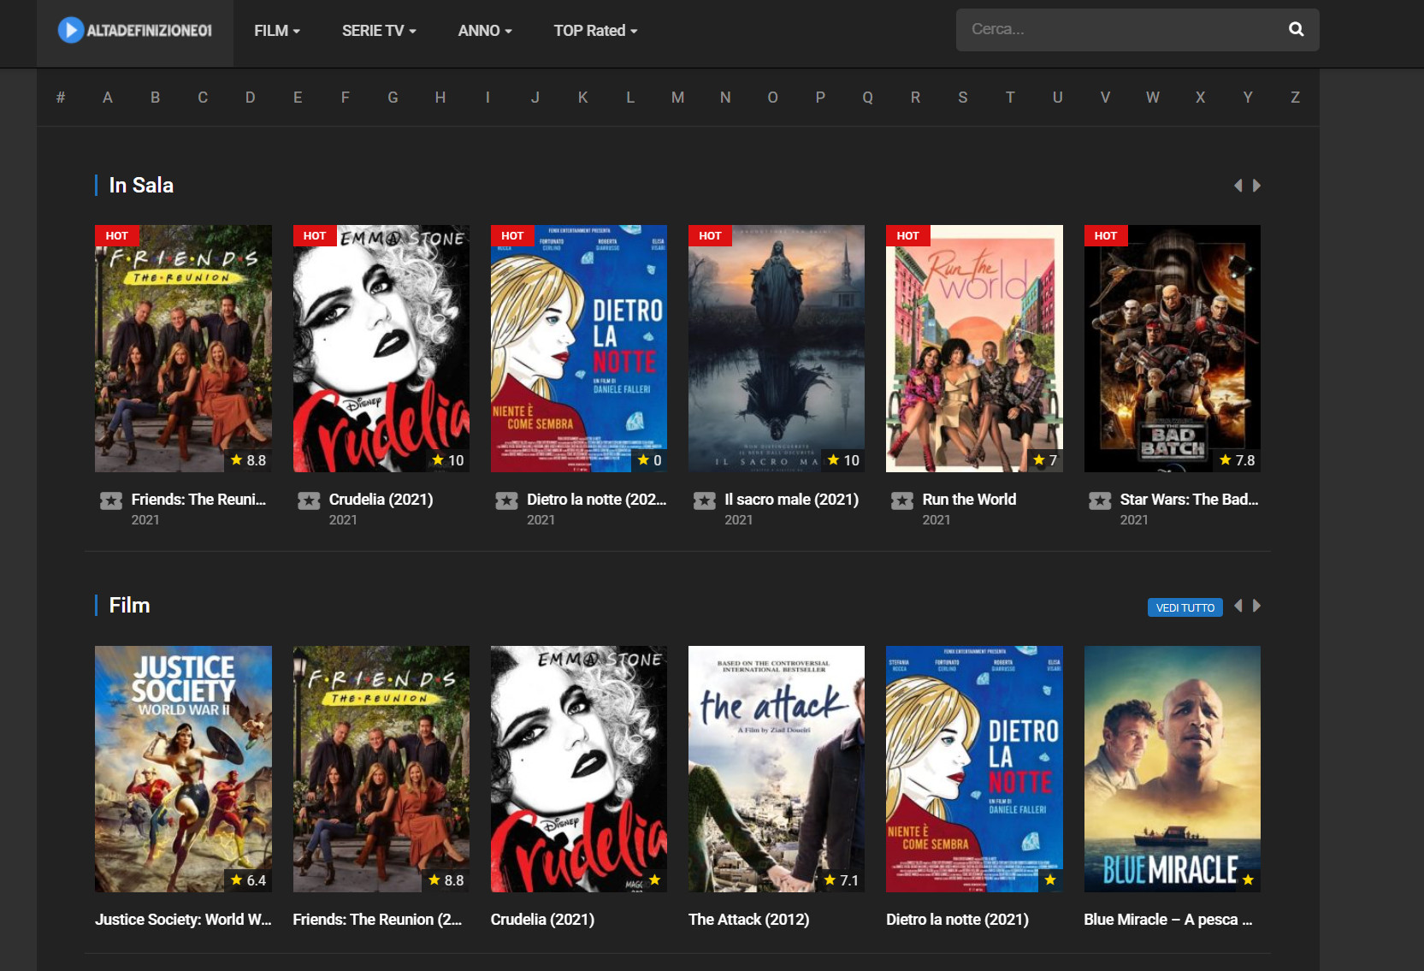Click star badge on Blue Miracle poster
This screenshot has width=1424, height=971.
click(x=1248, y=880)
